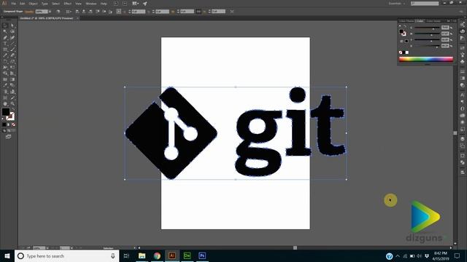Click the Cyan percentage value field
The width and height of the screenshot is (467, 262).
(x=445, y=28)
